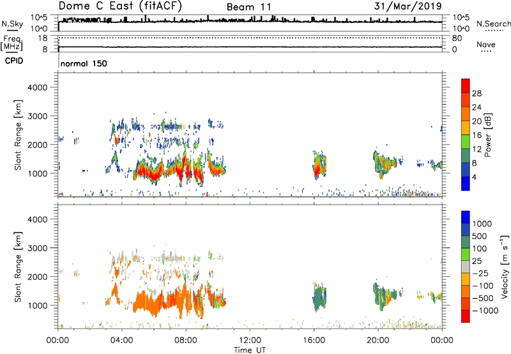Click the 16:00 UT echo in power panel
The height and width of the screenshot is (354, 511).
point(319,165)
